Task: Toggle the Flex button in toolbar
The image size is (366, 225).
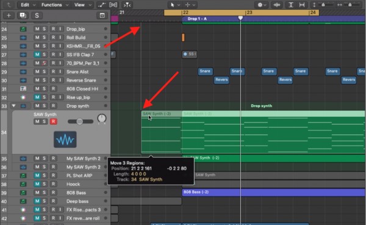Action: click(x=113, y=5)
